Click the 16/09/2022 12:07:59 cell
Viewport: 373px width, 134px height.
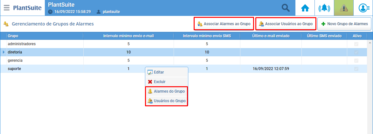[x=271, y=69]
